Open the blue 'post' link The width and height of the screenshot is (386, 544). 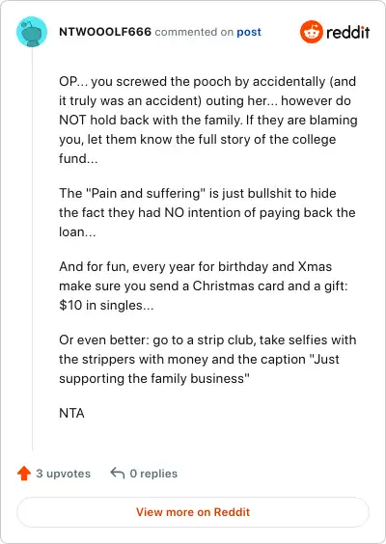(x=249, y=32)
